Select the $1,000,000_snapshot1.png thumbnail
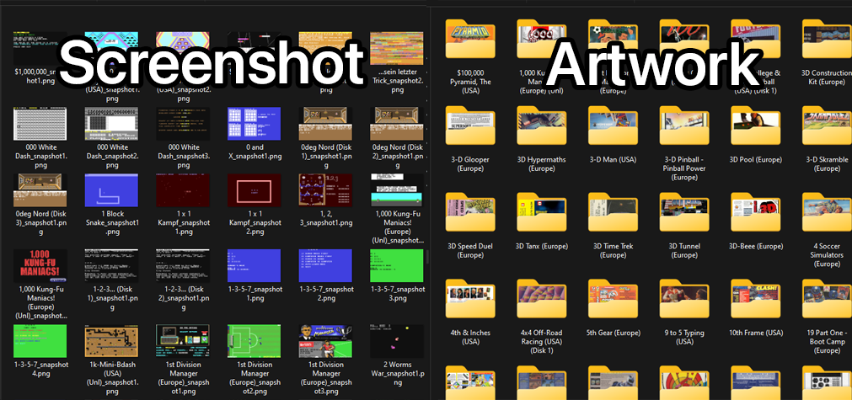This screenshot has height=400, width=852. click(x=40, y=48)
